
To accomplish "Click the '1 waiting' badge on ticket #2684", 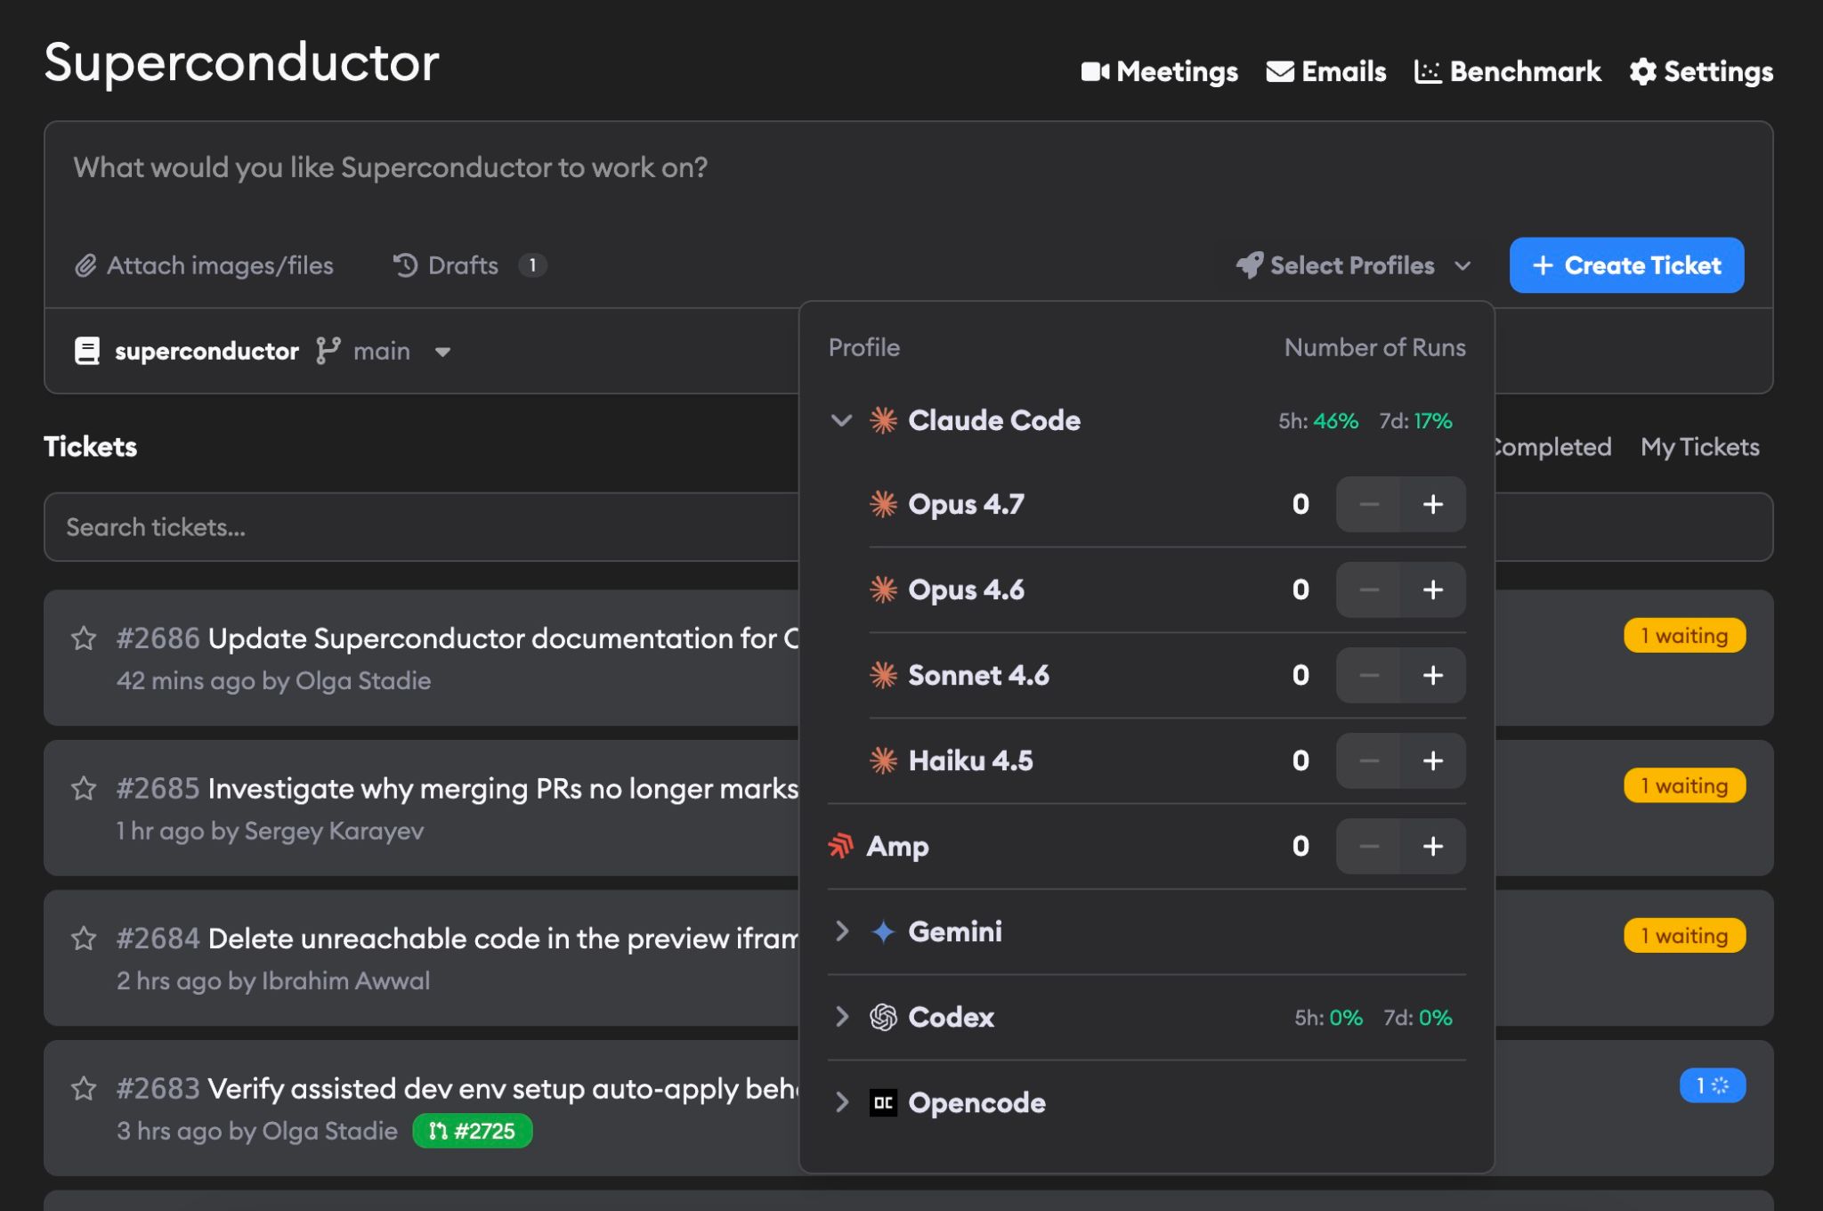I will click(1684, 936).
